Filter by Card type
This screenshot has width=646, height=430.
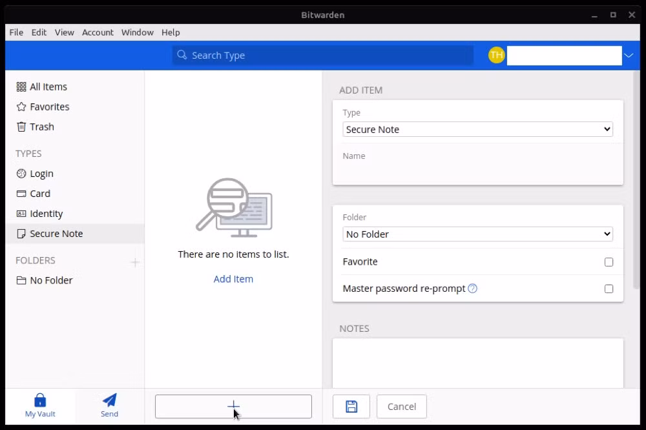75,194
